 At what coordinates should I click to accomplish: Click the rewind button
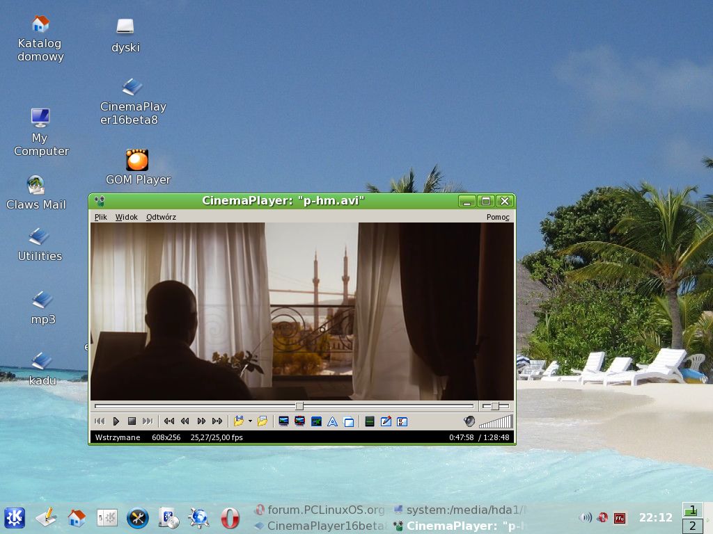pyautogui.click(x=185, y=421)
